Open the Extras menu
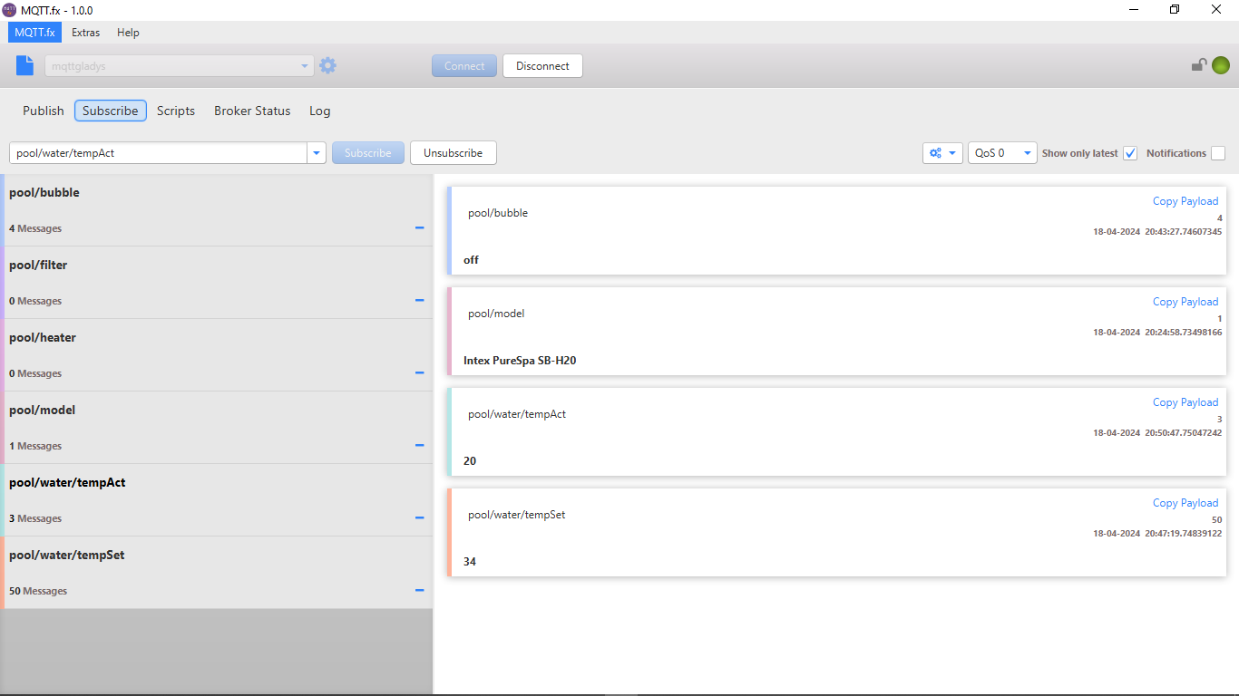The width and height of the screenshot is (1239, 696). click(86, 32)
